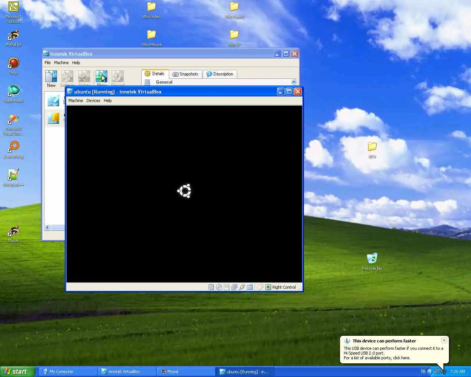Open the Devices menu in the ubuntu VM window
The height and width of the screenshot is (377, 471).
click(x=93, y=101)
